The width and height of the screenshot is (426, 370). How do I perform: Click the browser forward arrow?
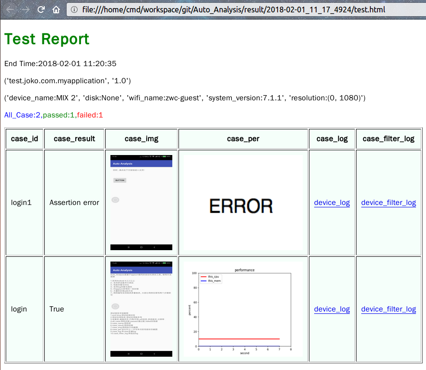coord(26,10)
